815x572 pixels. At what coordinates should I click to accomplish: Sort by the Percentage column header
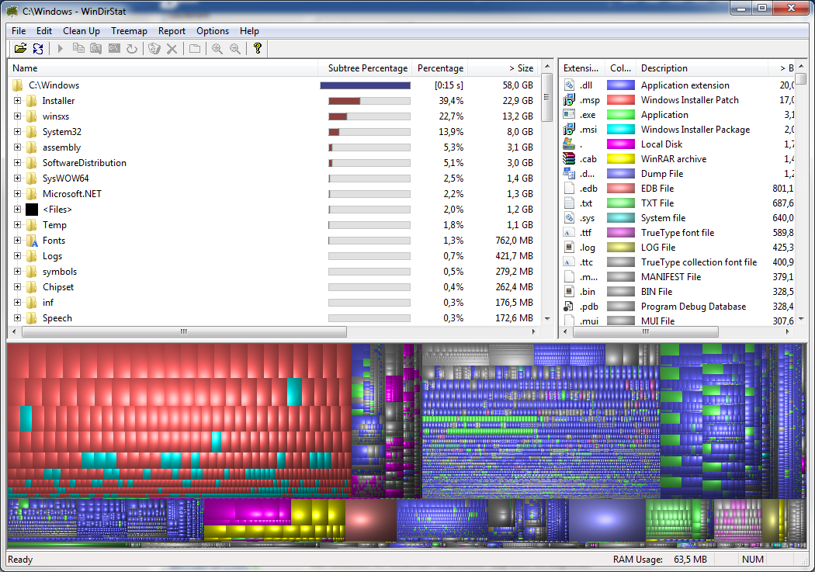(440, 68)
